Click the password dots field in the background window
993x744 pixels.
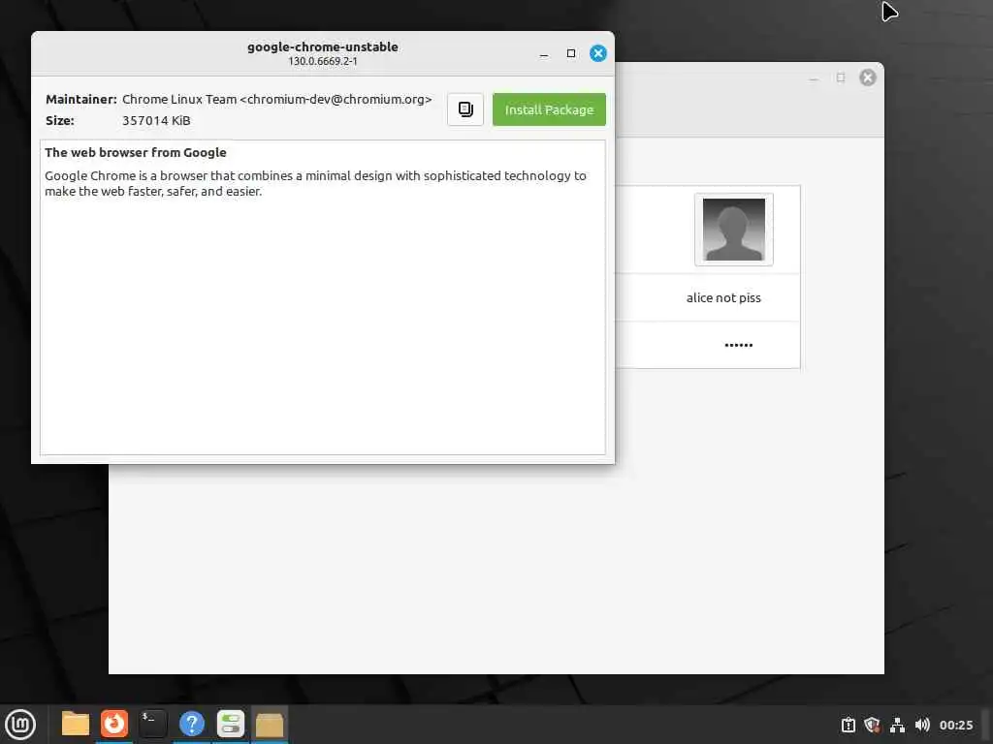(x=738, y=345)
